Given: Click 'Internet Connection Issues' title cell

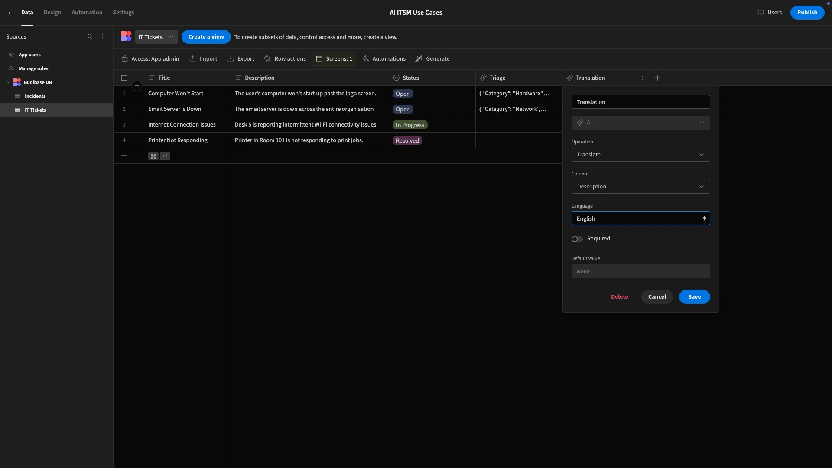Looking at the screenshot, I should (188, 125).
